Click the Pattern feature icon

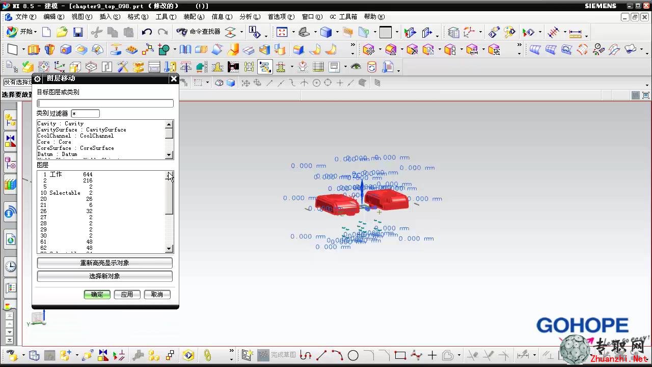coord(148,50)
